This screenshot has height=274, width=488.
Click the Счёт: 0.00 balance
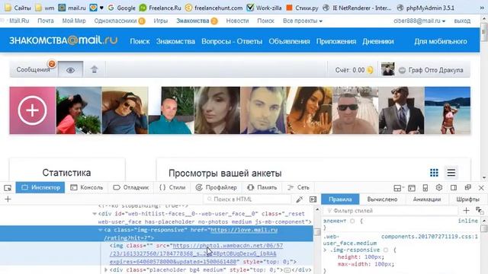[354, 70]
